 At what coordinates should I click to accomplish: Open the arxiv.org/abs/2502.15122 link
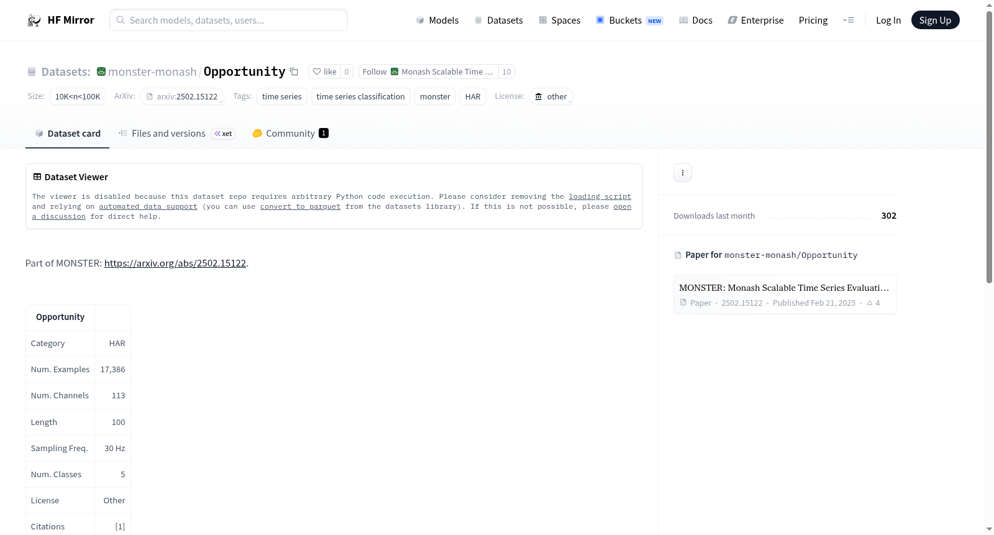175,263
